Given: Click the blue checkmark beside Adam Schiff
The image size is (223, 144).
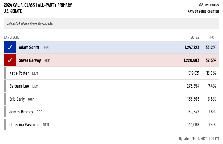Looking at the screenshot, I should (10, 47).
